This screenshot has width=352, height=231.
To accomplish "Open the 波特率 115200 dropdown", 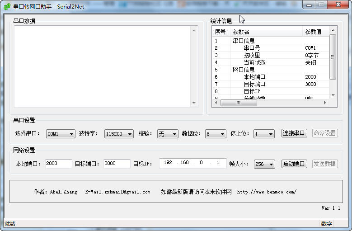I will (x=119, y=134).
